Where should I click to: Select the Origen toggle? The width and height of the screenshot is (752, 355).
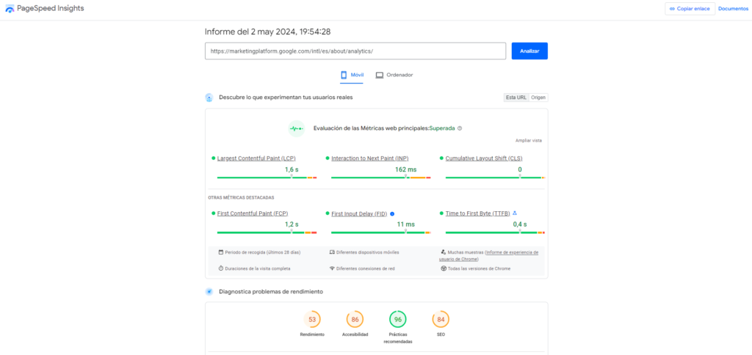pos(538,98)
